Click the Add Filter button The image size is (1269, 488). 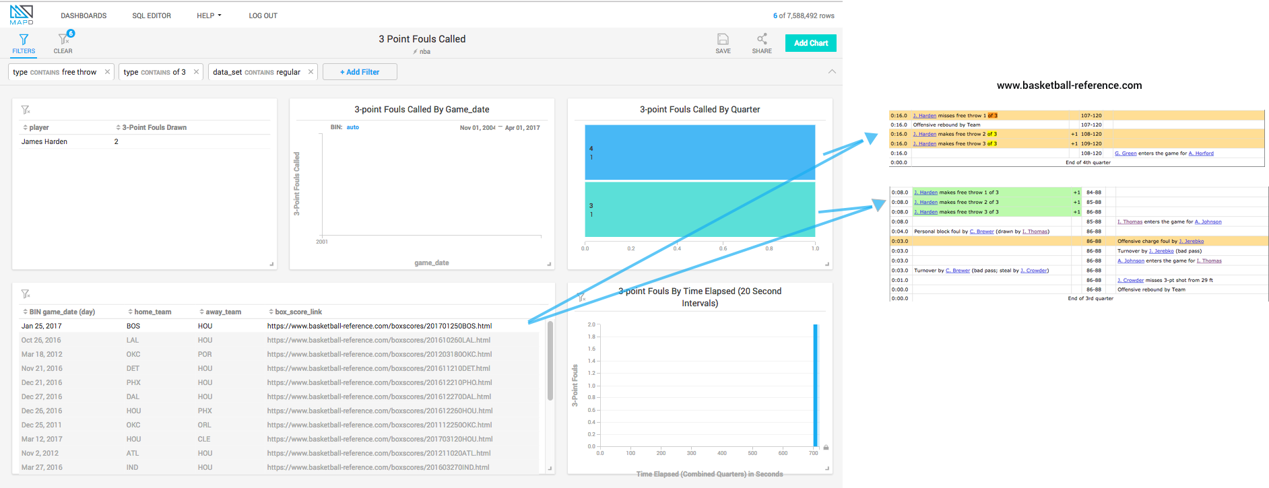coord(360,72)
